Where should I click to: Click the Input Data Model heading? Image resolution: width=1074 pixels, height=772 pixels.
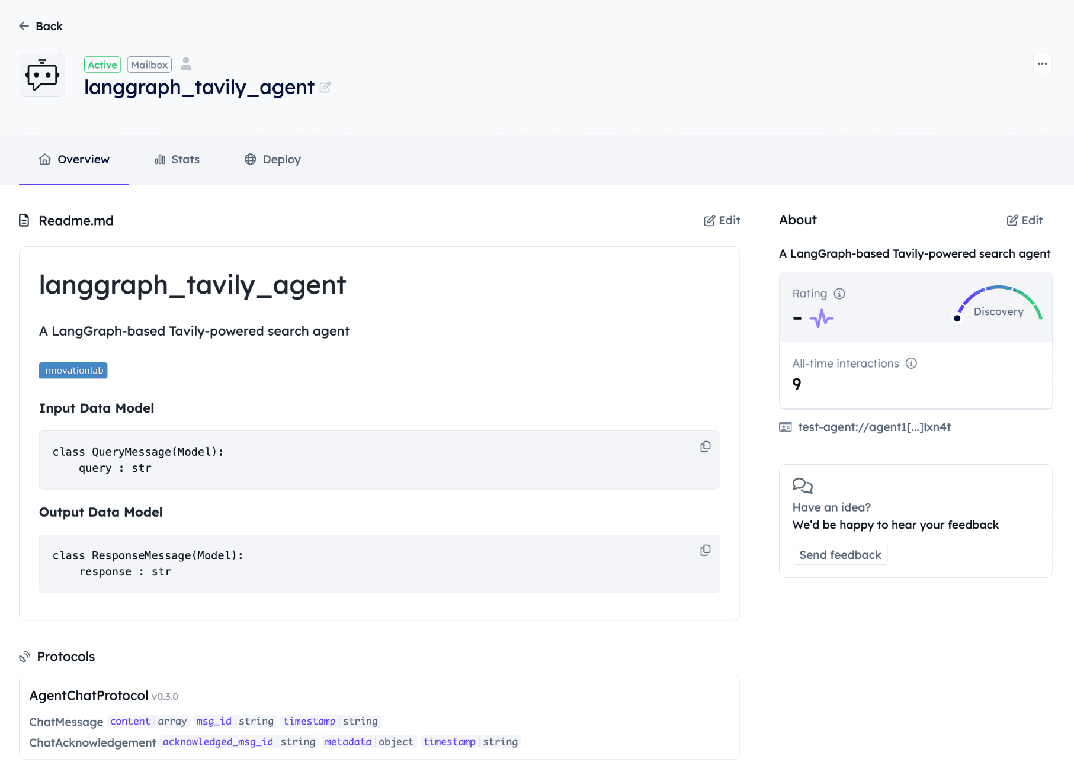point(97,408)
